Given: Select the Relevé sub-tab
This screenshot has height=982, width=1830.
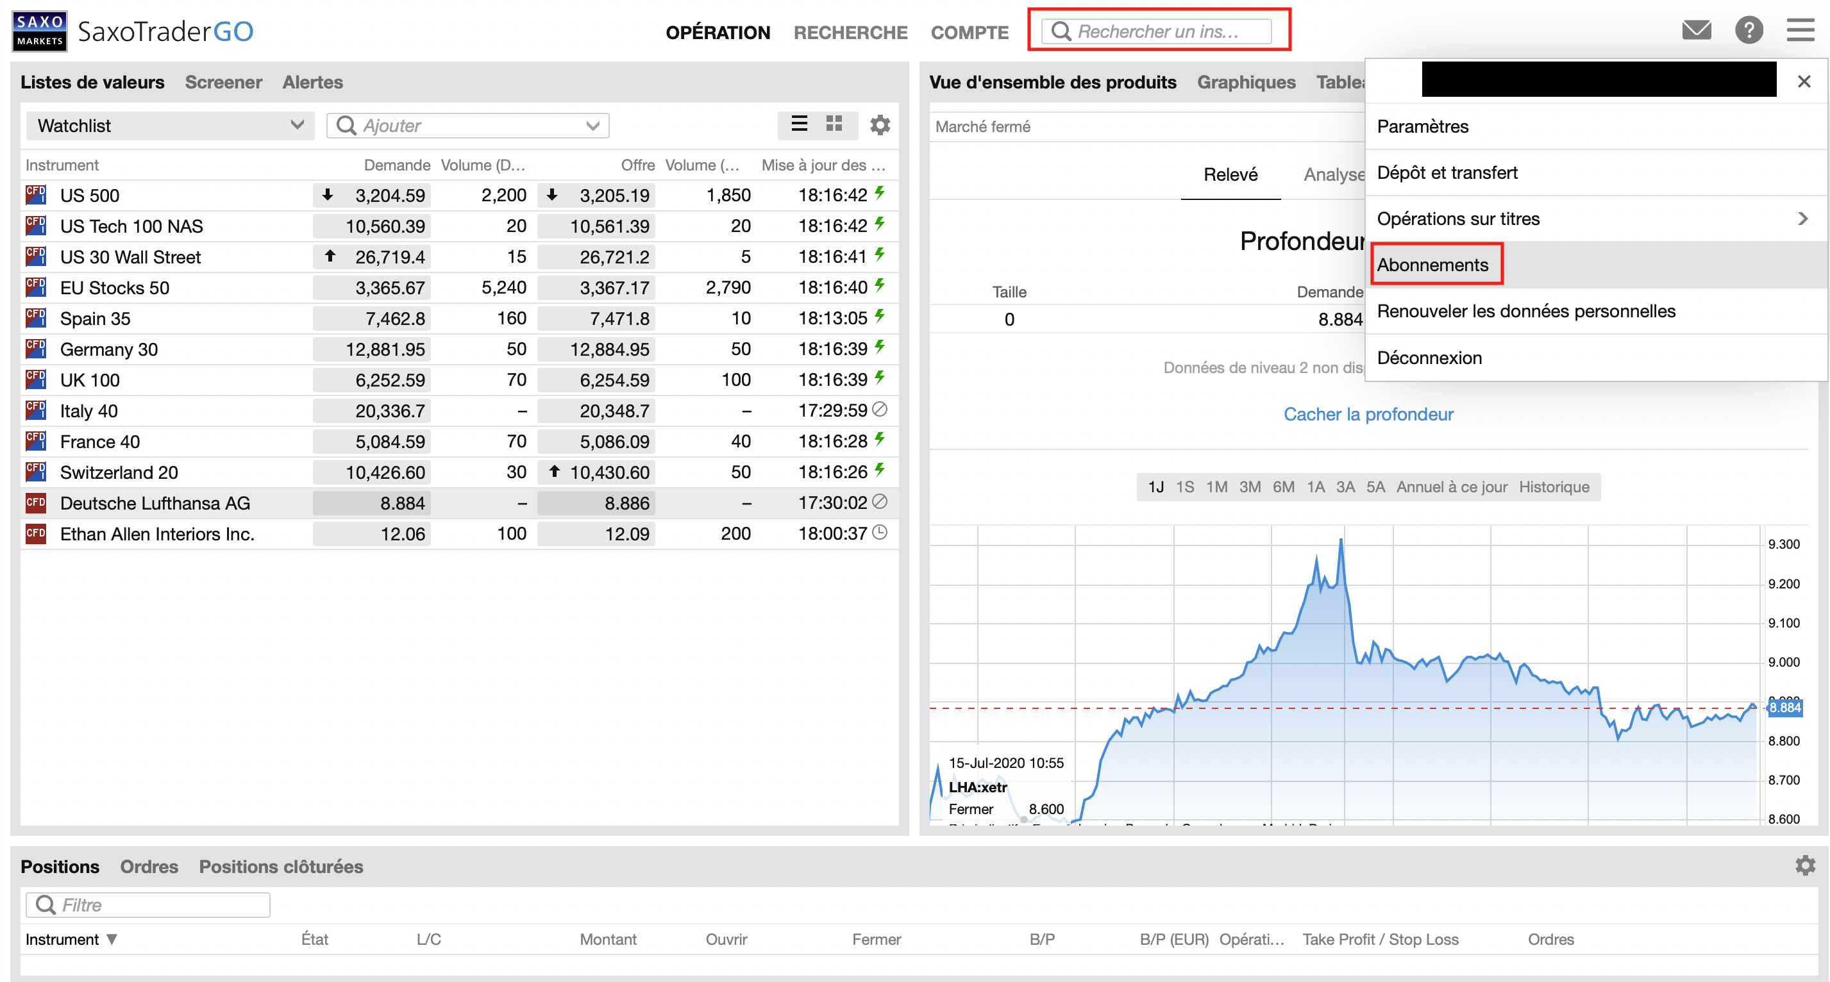Looking at the screenshot, I should pyautogui.click(x=1230, y=175).
